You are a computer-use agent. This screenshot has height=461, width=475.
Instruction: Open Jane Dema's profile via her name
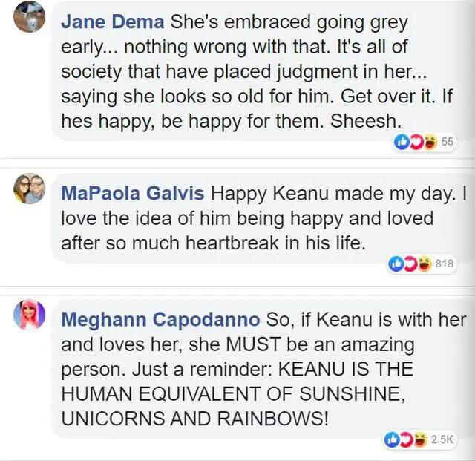[112, 22]
